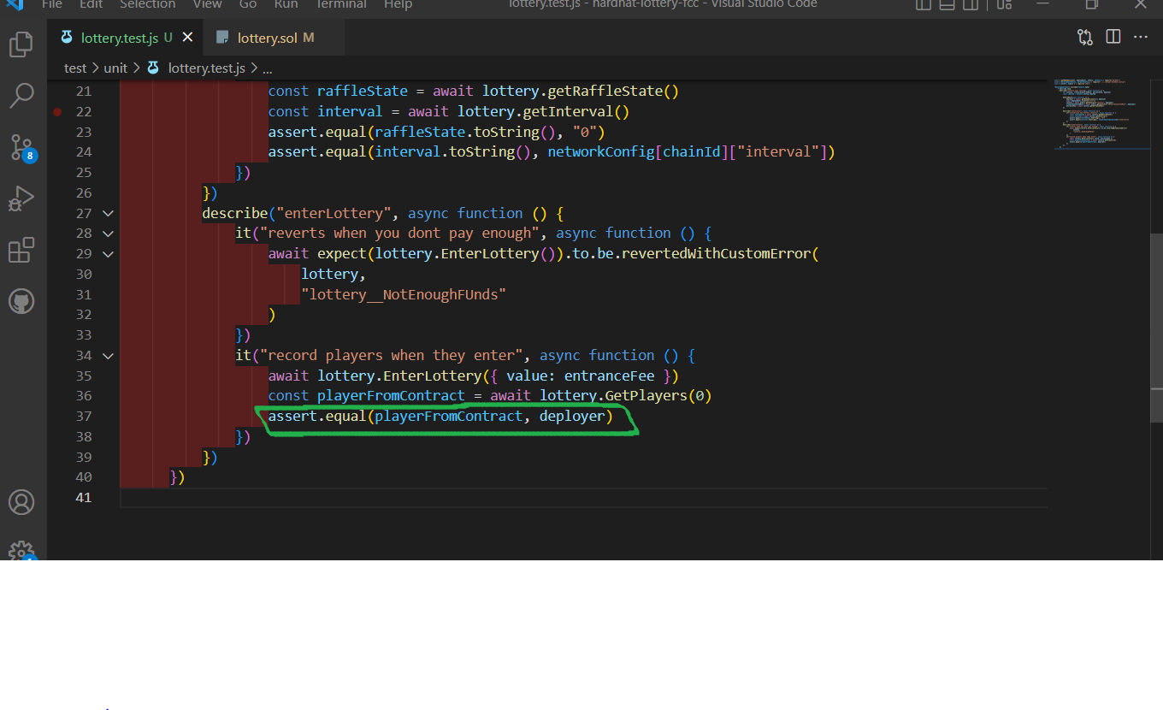Image resolution: width=1163 pixels, height=710 pixels.
Task: Collapse the it block at line 34
Action: point(108,355)
